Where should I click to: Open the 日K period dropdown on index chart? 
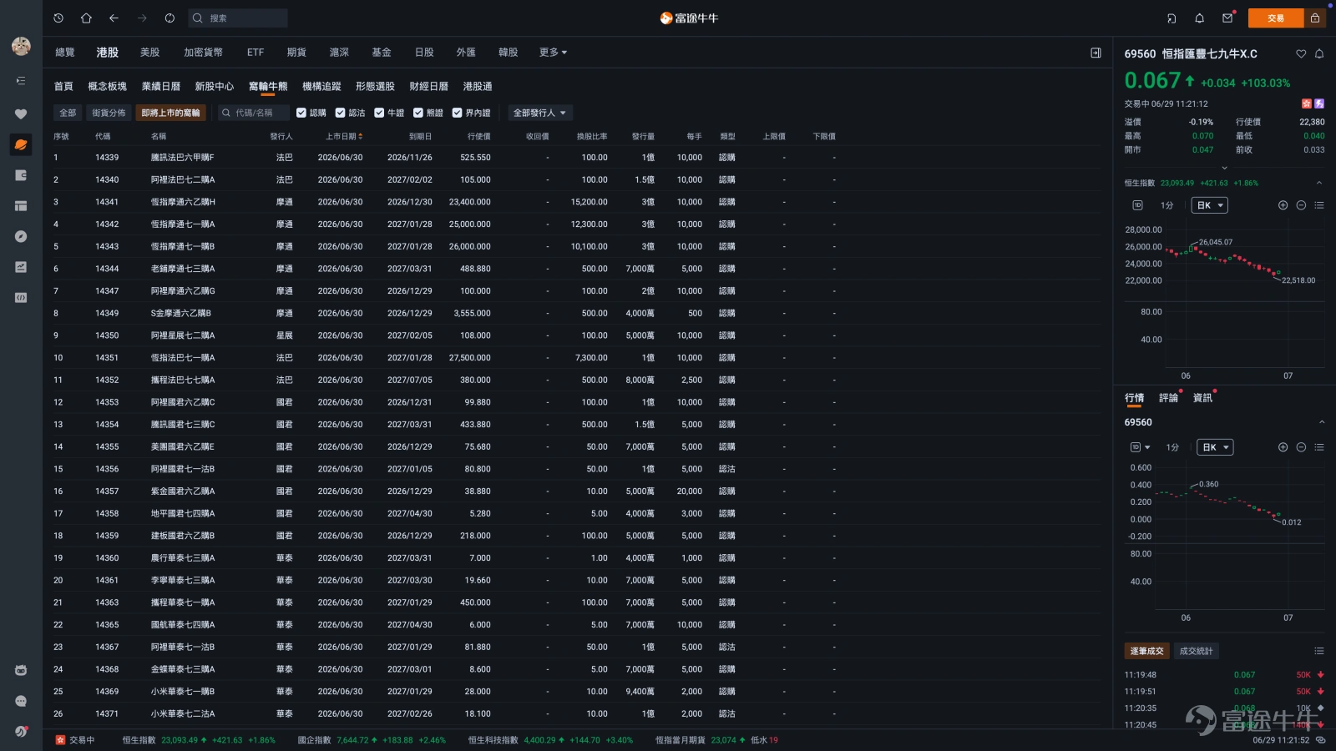click(x=1209, y=205)
